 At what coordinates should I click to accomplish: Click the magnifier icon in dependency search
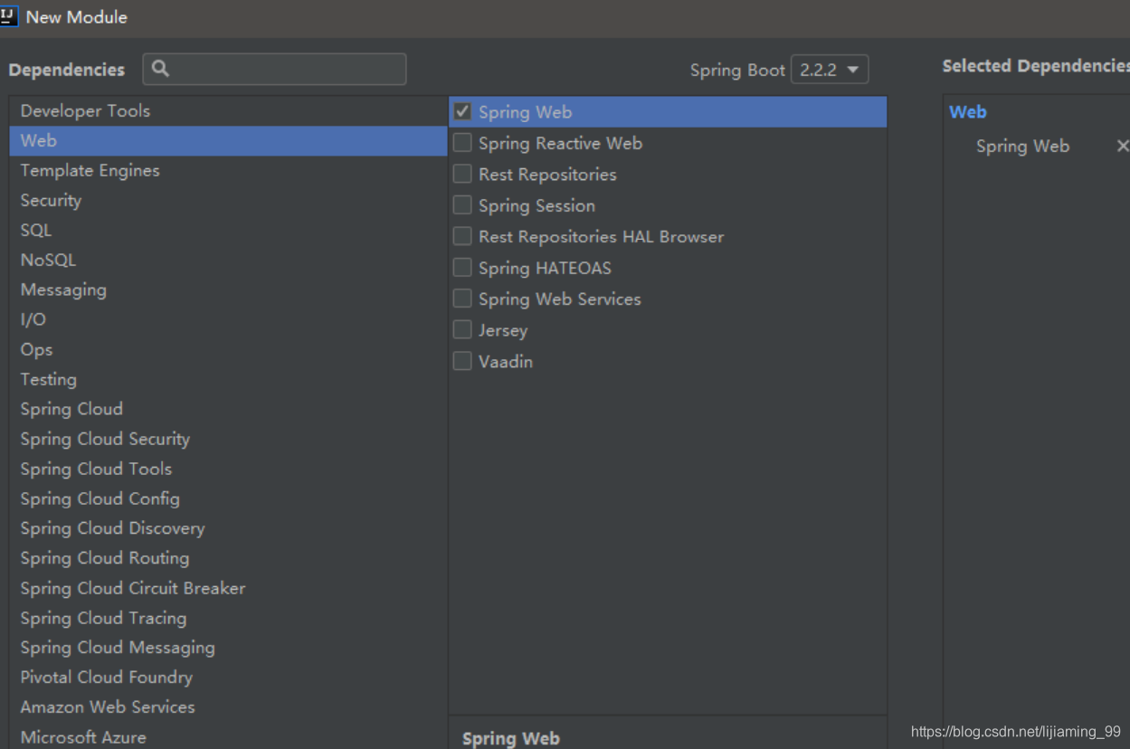click(x=161, y=69)
